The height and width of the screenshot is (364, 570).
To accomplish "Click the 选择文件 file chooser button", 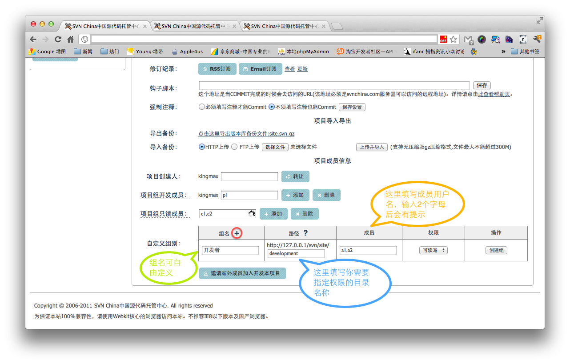I will point(275,147).
